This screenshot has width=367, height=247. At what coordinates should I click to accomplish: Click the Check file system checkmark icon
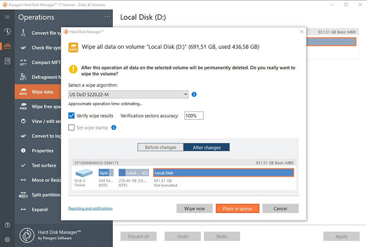(23, 48)
